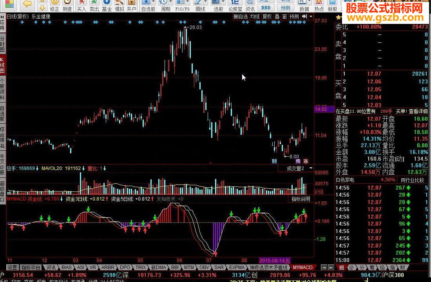Toggle 均线 moving average display
This screenshot has height=282, width=431.
pyautogui.click(x=255, y=16)
